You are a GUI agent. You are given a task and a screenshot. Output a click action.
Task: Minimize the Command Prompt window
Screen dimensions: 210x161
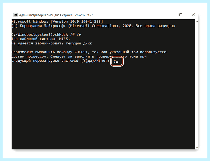pos(168,15)
